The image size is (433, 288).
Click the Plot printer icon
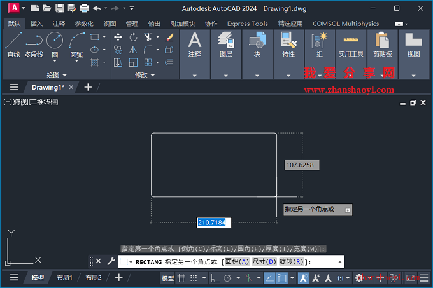(x=84, y=8)
